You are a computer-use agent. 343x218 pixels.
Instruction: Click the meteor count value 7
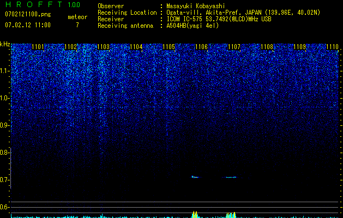[77, 25]
